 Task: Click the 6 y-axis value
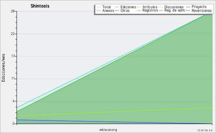[14, 101]
